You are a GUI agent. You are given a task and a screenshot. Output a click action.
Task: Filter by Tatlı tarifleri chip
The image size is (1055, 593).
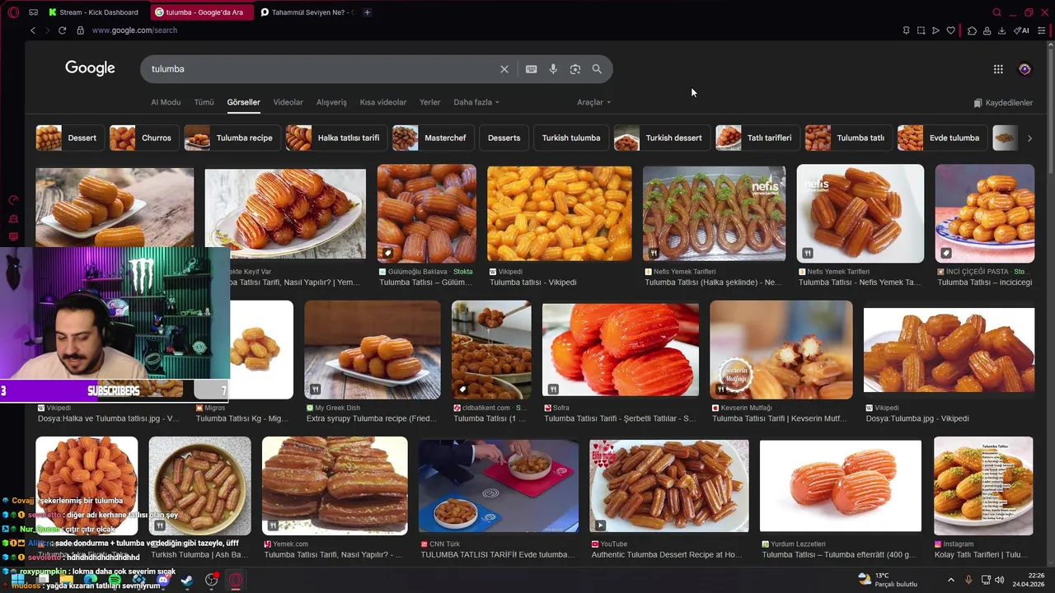(x=757, y=138)
